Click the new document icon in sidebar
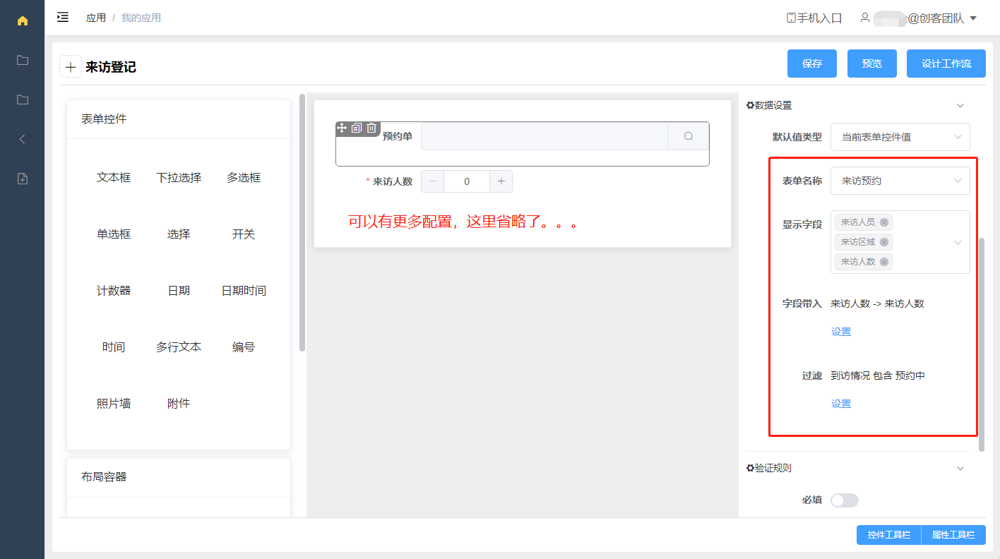The height and width of the screenshot is (559, 1000). [23, 179]
